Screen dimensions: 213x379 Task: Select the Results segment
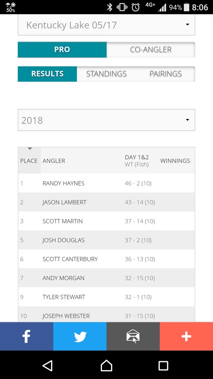click(x=47, y=74)
